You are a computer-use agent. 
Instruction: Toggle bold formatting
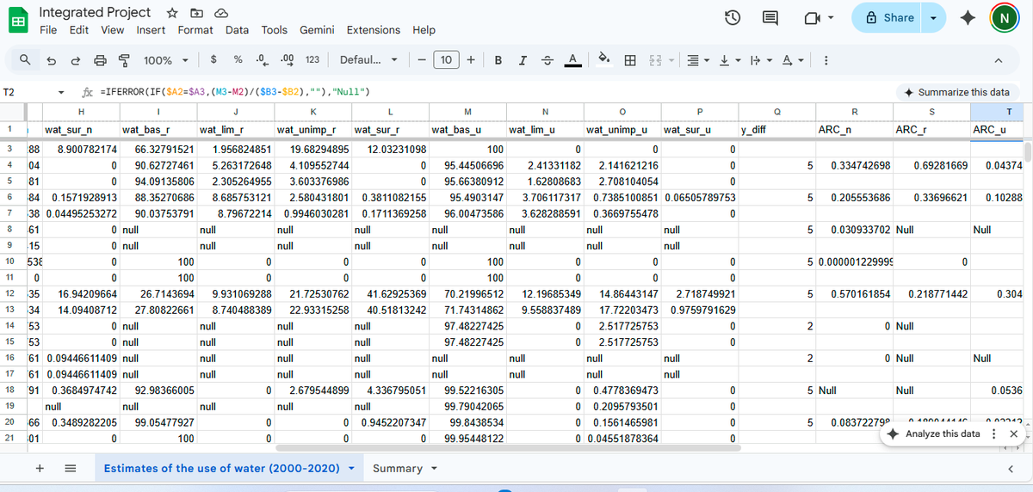tap(498, 60)
